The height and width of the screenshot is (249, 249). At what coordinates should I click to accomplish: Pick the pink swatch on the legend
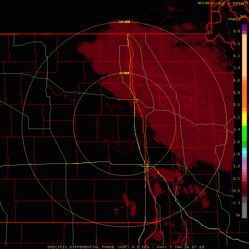tap(244, 168)
